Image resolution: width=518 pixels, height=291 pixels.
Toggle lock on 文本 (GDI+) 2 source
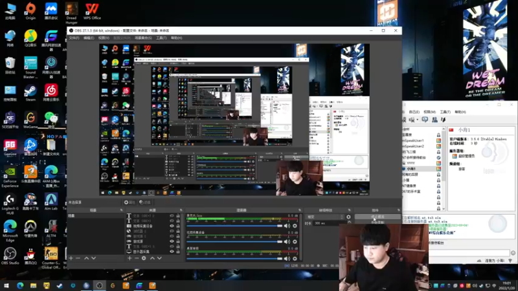click(178, 216)
